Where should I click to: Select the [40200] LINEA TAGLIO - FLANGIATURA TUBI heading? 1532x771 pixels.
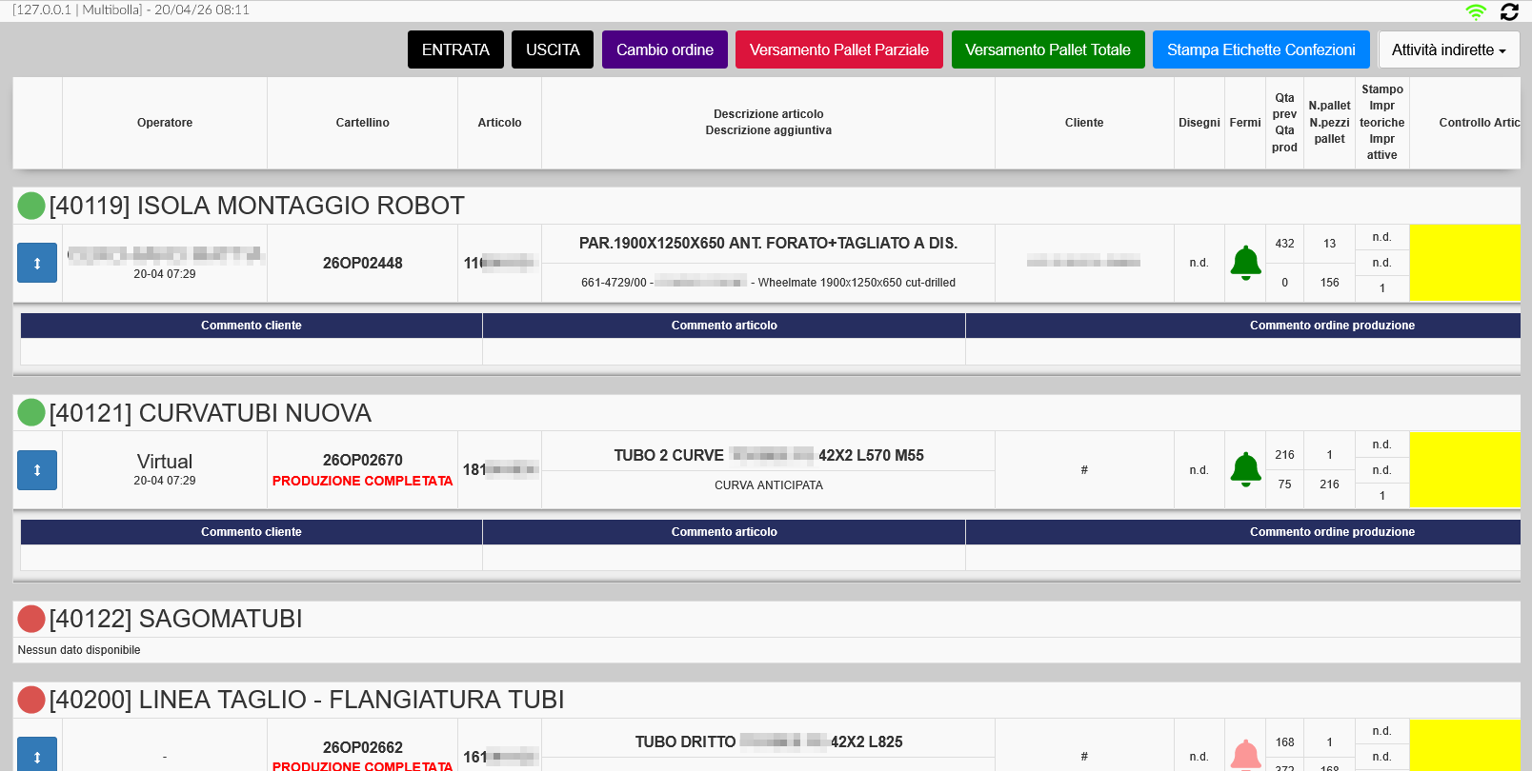307,700
